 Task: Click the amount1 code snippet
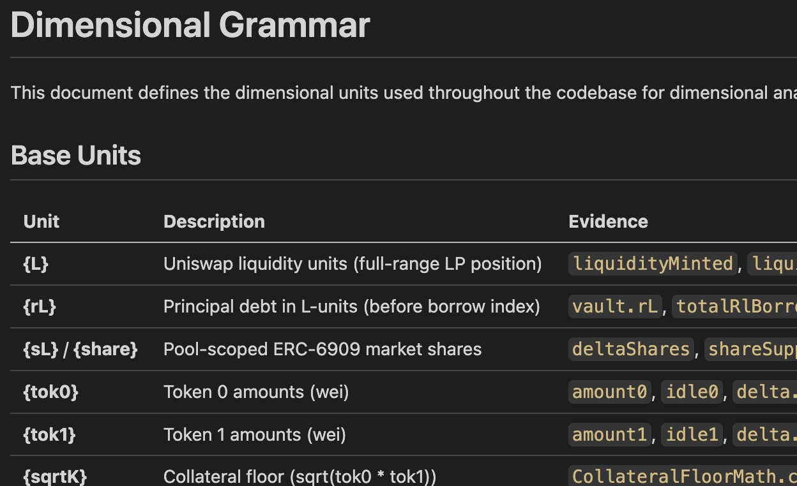610,434
